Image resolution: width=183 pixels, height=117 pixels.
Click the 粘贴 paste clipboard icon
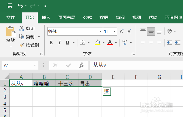tap(11, 31)
